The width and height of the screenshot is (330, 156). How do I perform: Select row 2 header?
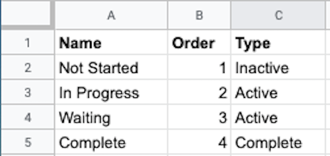coord(28,68)
